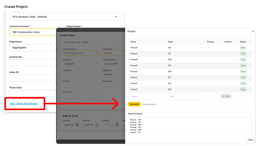The image size is (258, 146).
Task: Select the PhaseB row with code 200
Action: click(190, 60)
